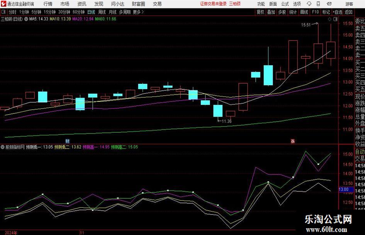This screenshot has width=365, height=235.
Task: Click the diamond icon above price axis
Action: 329,19
